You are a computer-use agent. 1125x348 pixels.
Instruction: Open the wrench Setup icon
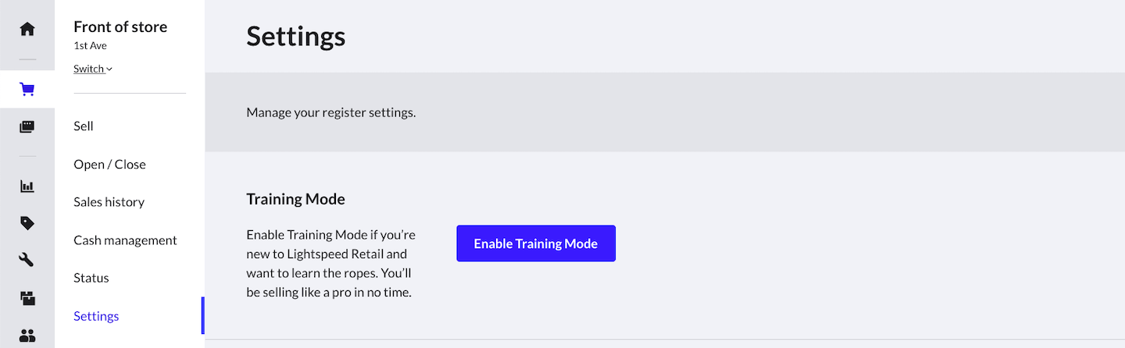pyautogui.click(x=27, y=261)
